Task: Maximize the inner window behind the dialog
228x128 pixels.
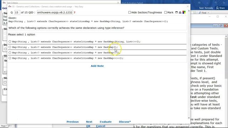Action: click(x=218, y=17)
